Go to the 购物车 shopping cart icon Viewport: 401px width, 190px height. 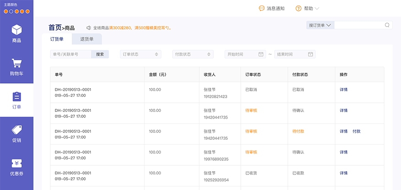[16, 63]
